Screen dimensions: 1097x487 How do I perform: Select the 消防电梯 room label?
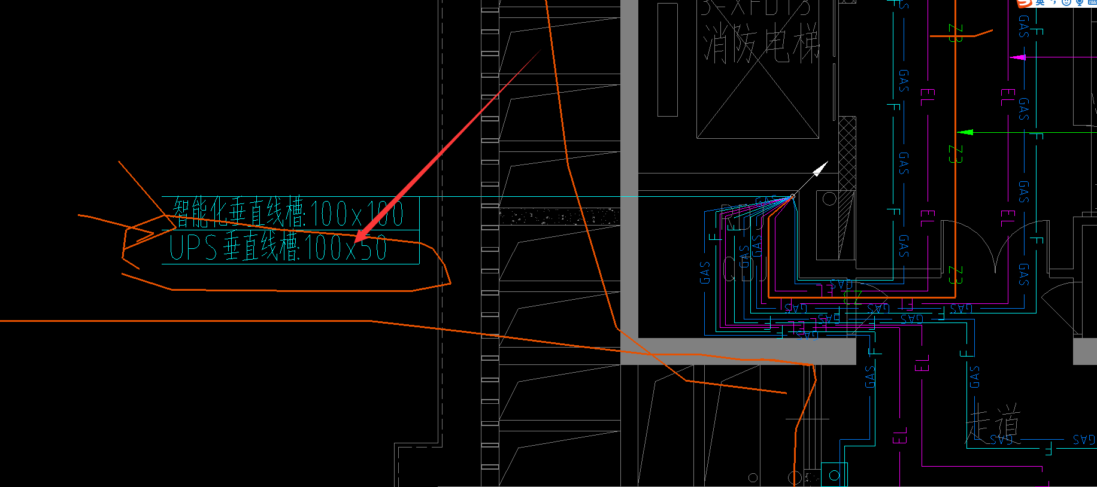(x=761, y=44)
